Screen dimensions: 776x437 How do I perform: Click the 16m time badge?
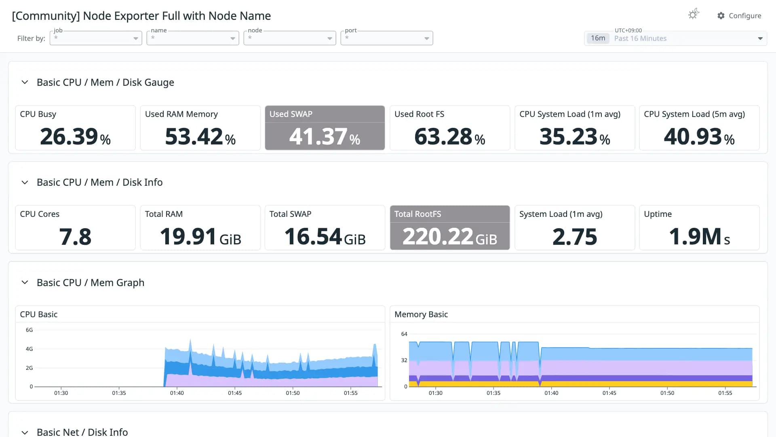click(598, 38)
